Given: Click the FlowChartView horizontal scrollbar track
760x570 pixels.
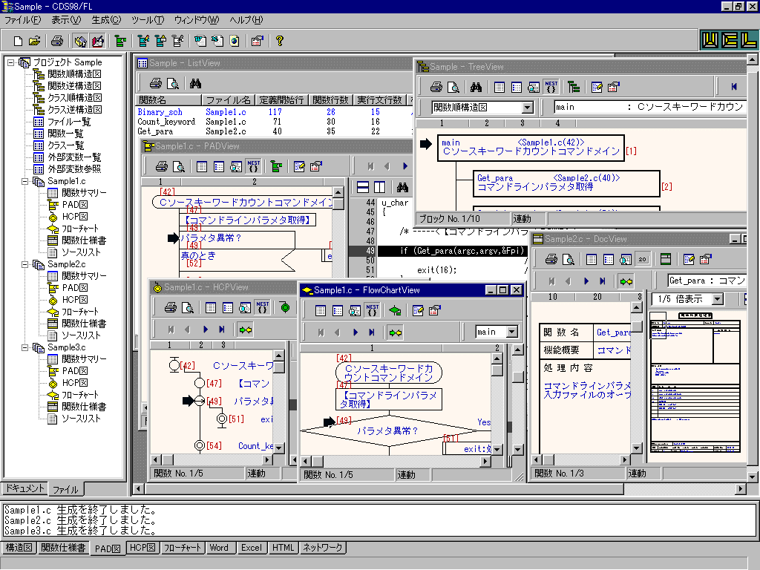Looking at the screenshot, I should pos(401,461).
